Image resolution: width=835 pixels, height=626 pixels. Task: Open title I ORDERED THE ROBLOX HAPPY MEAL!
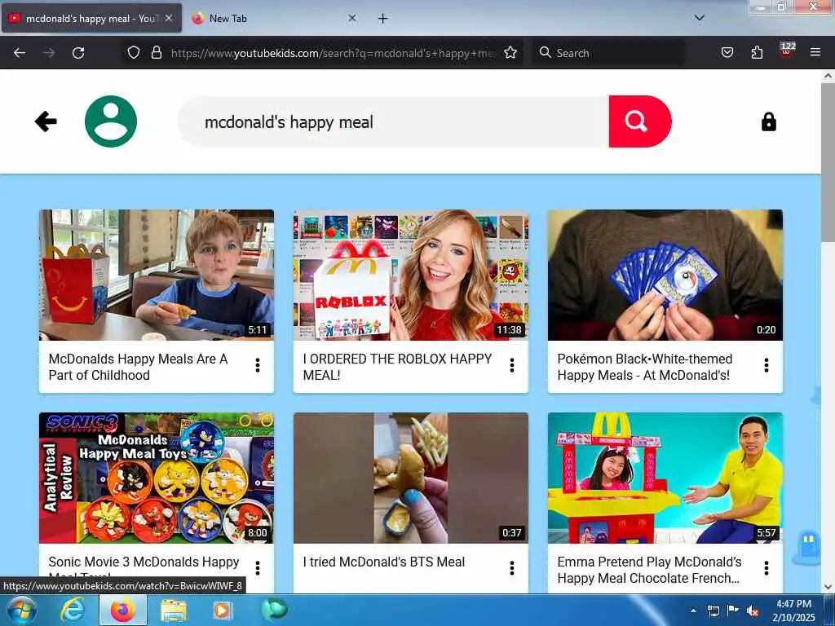[397, 367]
